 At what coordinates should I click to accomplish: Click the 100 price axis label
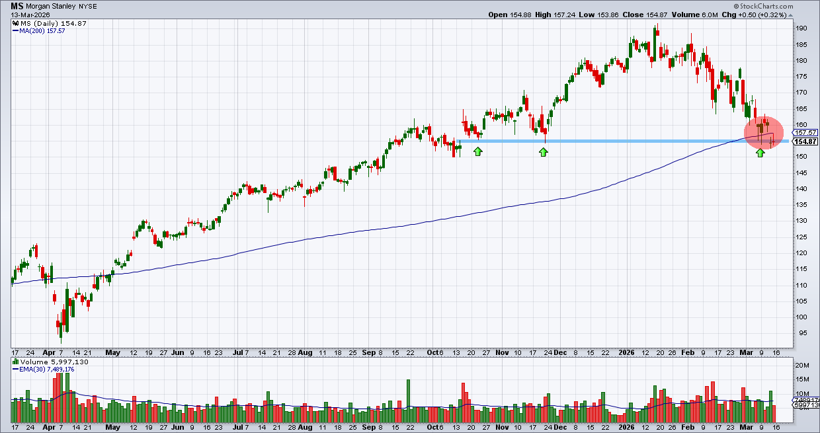pyautogui.click(x=801, y=317)
